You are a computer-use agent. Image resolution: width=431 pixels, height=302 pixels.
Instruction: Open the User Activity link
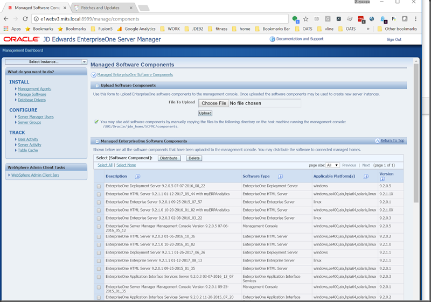(28, 139)
